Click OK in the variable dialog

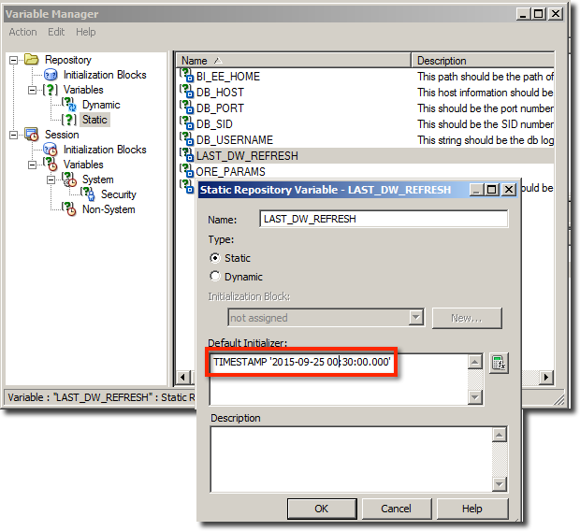coord(322,509)
